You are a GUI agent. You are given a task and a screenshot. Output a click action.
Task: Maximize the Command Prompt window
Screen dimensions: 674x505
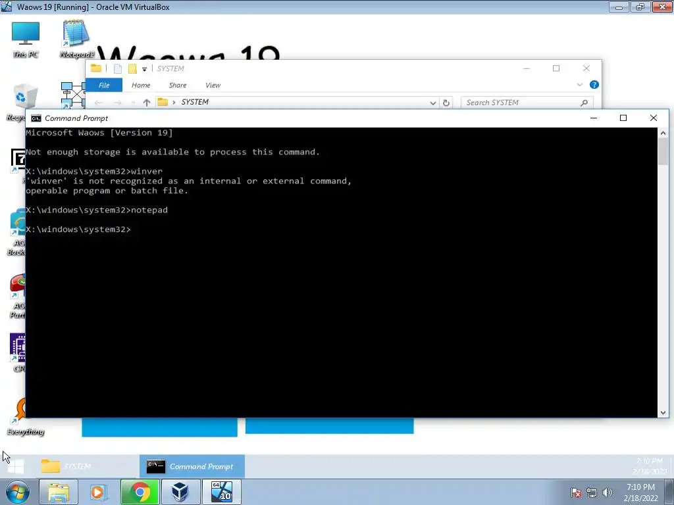pyautogui.click(x=623, y=118)
